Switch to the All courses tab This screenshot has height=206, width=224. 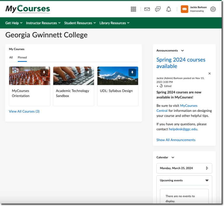click(x=11, y=57)
